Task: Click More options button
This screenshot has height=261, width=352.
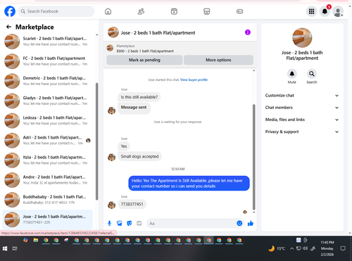Action: click(218, 60)
